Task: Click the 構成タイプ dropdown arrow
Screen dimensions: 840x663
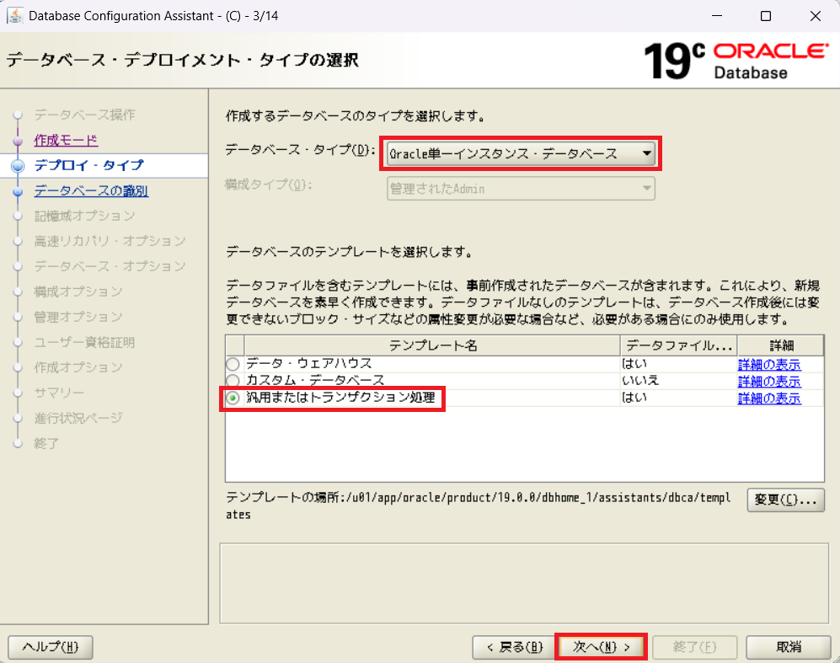Action: pyautogui.click(x=646, y=189)
